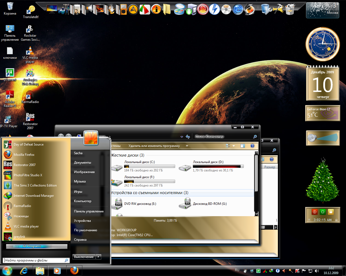Open the address bar history dropdown arrow

point(182,137)
